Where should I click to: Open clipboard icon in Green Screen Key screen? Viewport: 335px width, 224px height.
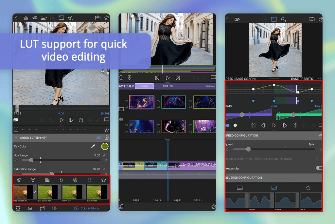click(x=97, y=18)
